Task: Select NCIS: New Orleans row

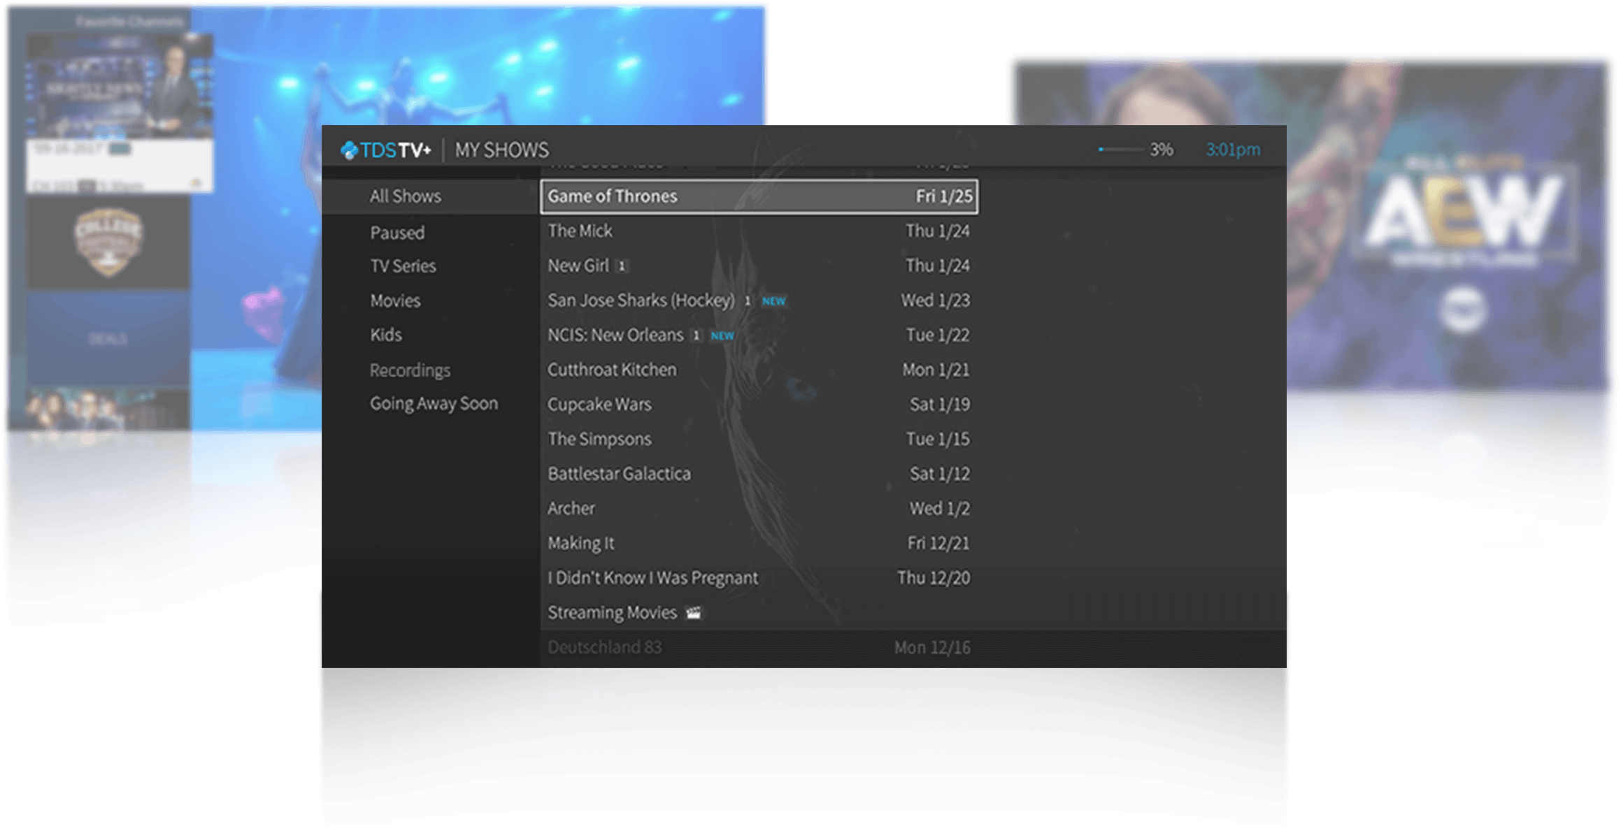Action: click(759, 335)
